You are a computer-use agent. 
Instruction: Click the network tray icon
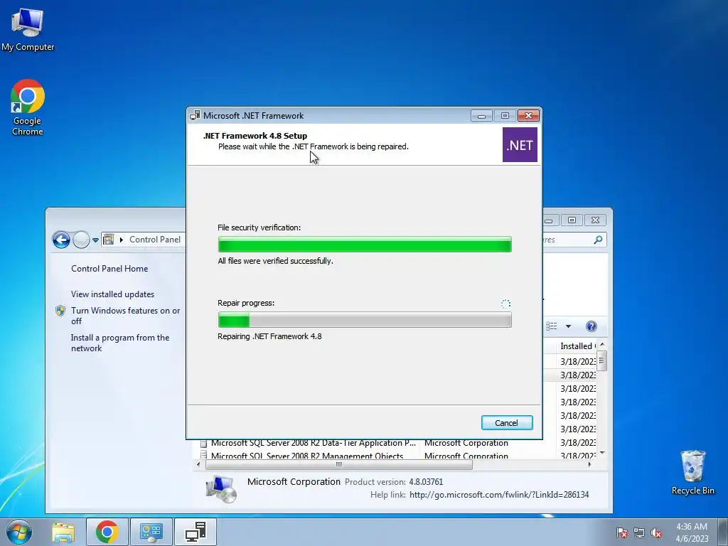(639, 532)
